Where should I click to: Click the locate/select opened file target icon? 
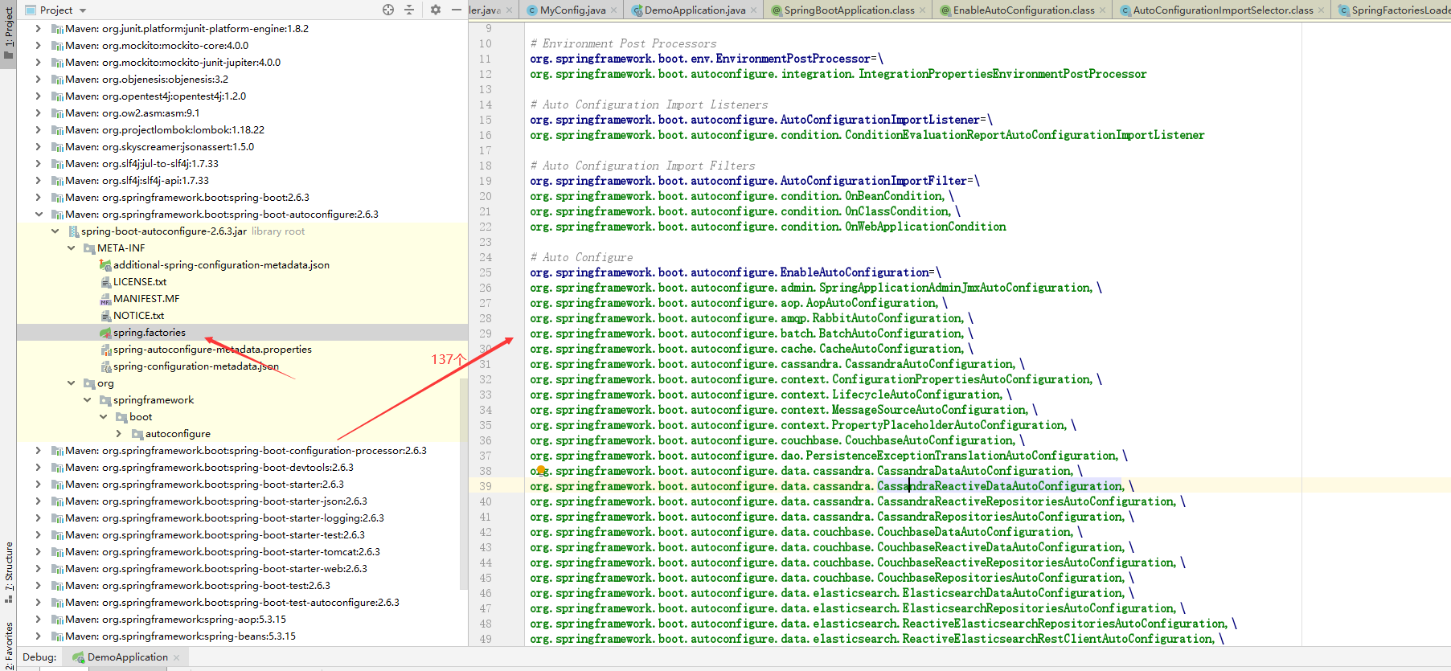tap(388, 10)
